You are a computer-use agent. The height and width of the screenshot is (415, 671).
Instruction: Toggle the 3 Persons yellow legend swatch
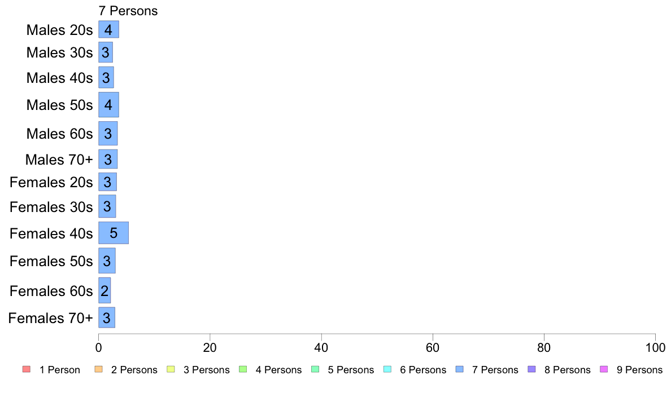tap(171, 369)
